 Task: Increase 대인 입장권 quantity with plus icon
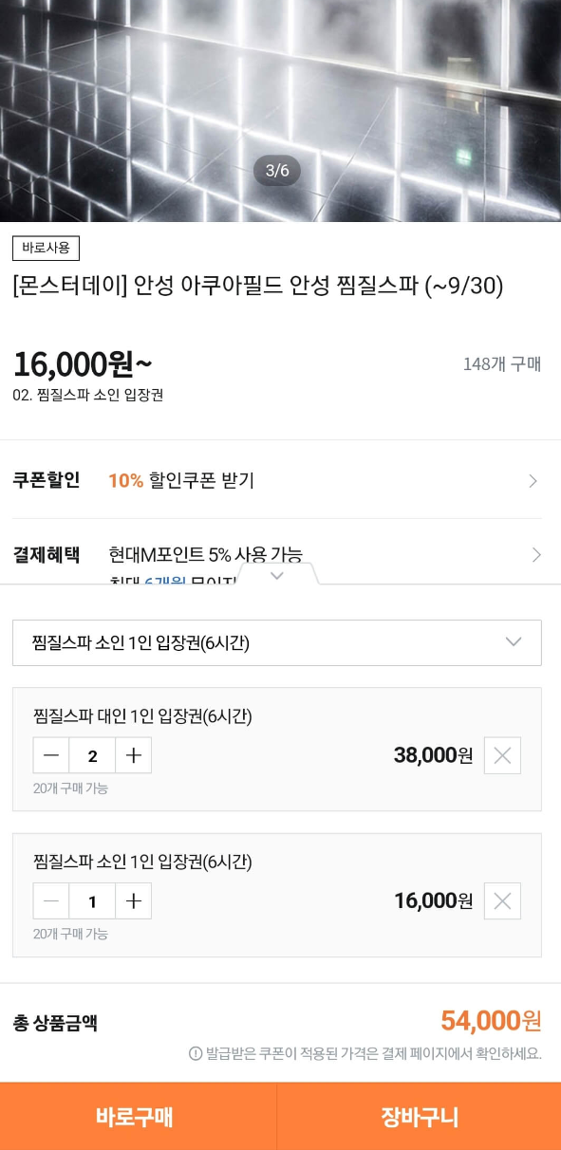click(133, 755)
